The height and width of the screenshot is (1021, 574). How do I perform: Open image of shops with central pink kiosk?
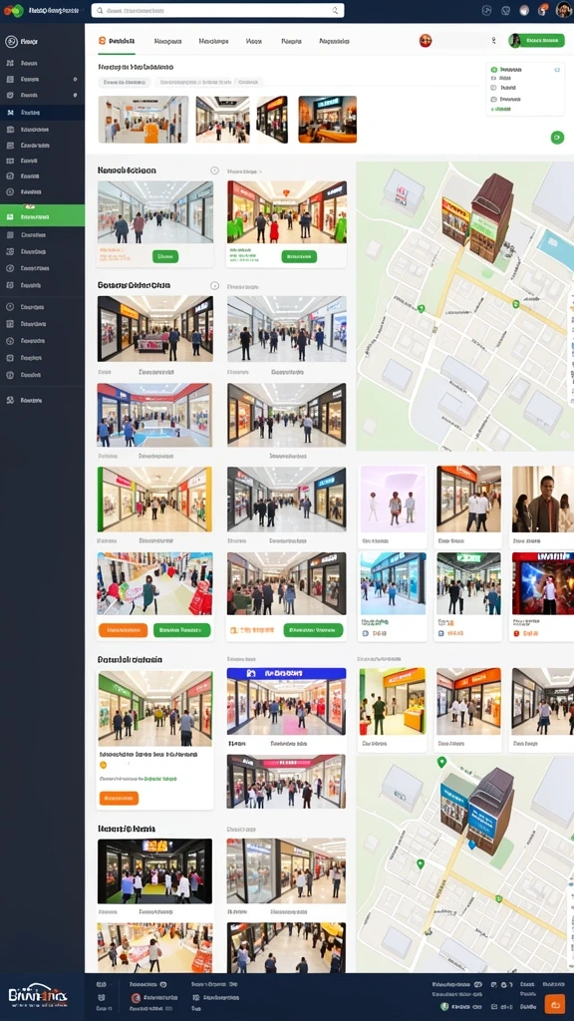[x=154, y=329]
